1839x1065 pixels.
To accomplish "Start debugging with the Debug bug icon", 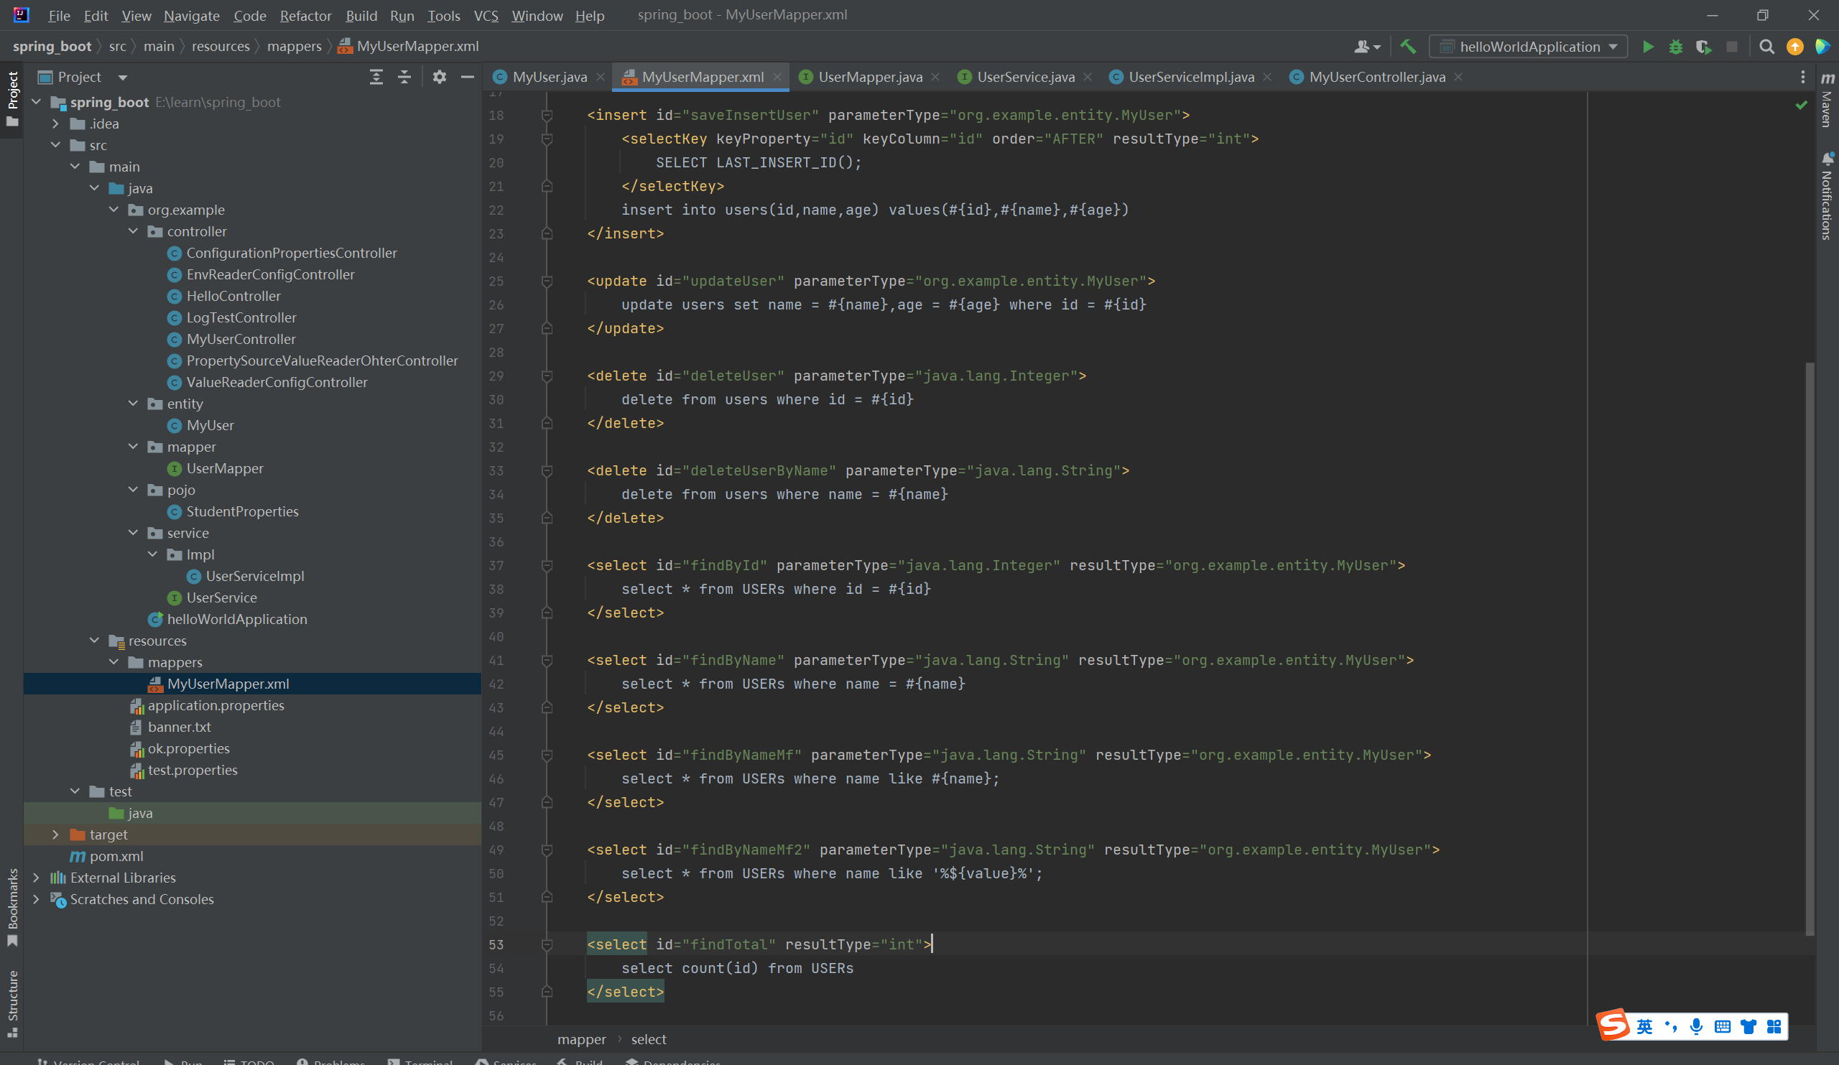I will point(1675,47).
